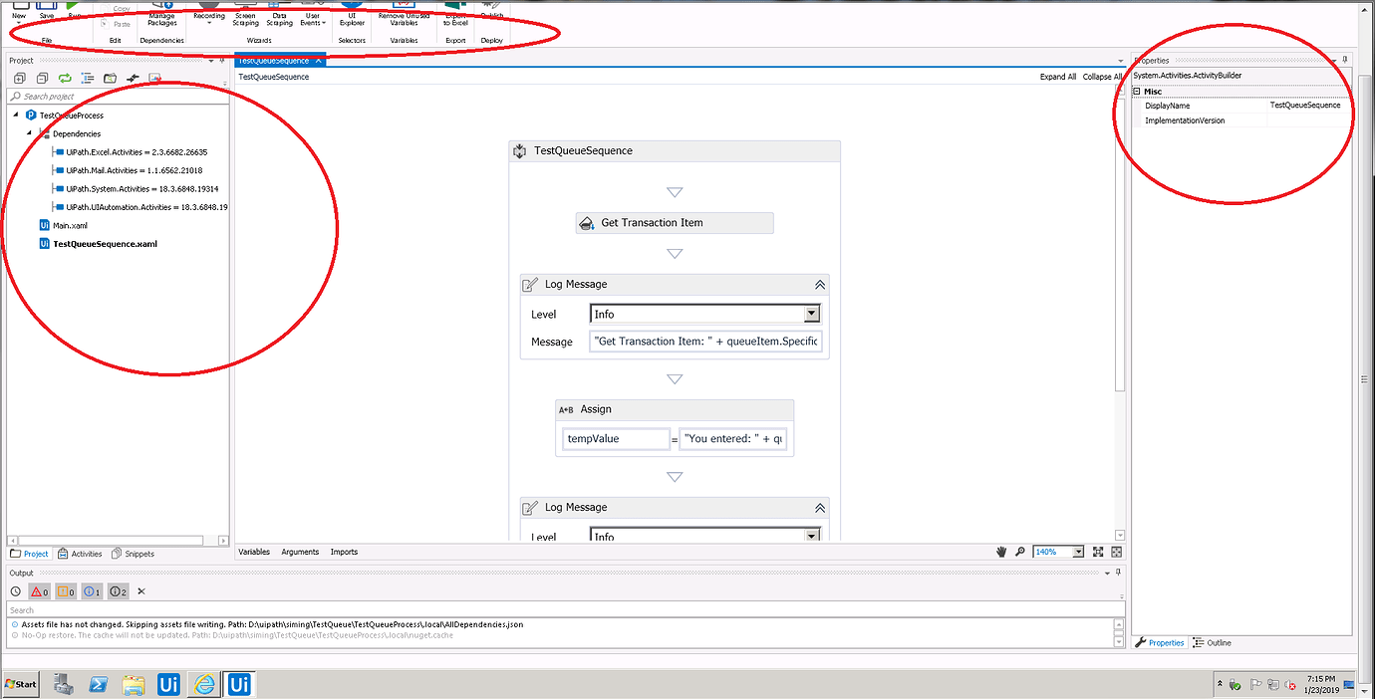
Task: Collapse the Log Message activity
Action: point(819,285)
